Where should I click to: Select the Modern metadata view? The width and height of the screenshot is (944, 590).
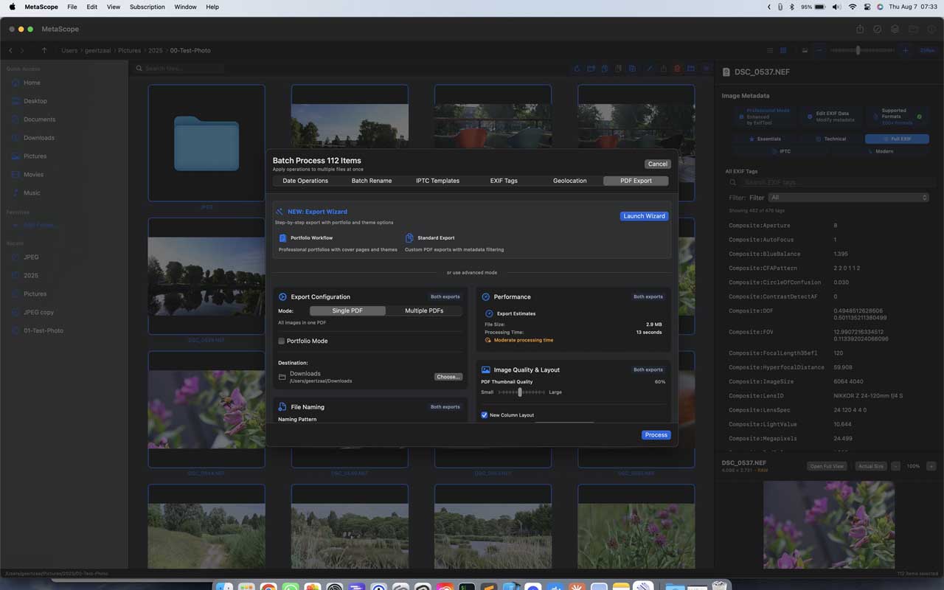881,151
